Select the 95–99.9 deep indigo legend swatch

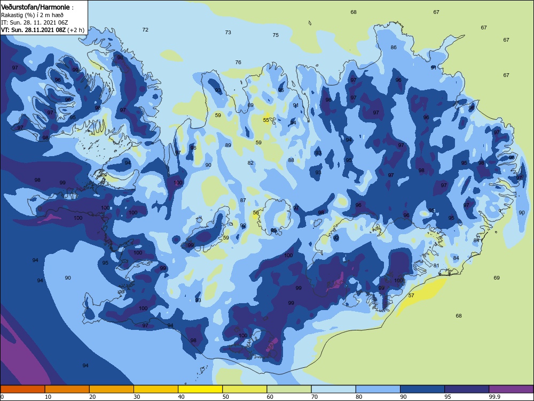(x=467, y=389)
